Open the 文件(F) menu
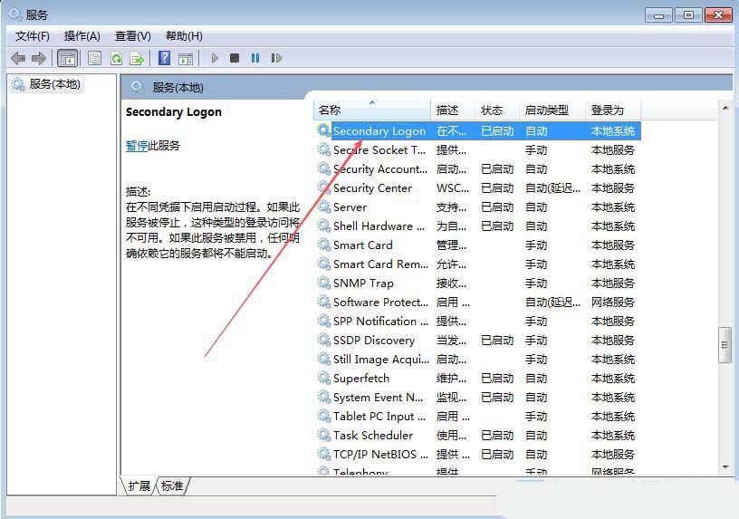 pyautogui.click(x=32, y=36)
